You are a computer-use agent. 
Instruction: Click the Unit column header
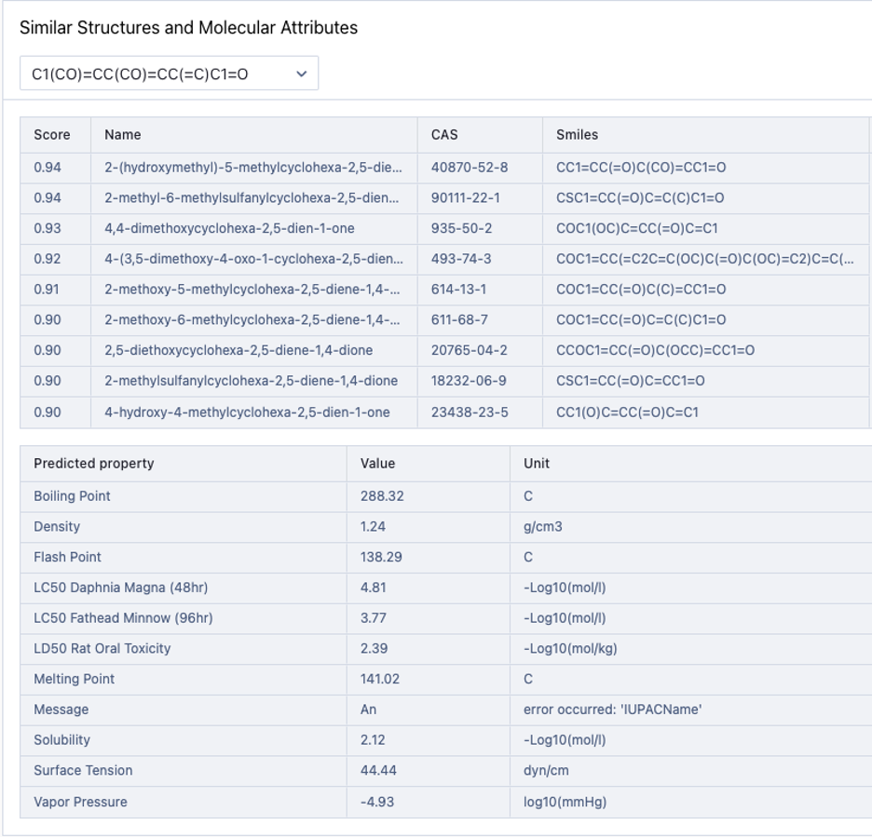tap(537, 463)
